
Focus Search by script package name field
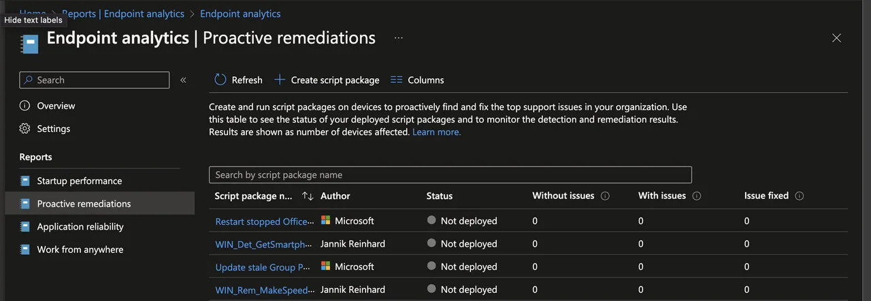[x=450, y=175]
